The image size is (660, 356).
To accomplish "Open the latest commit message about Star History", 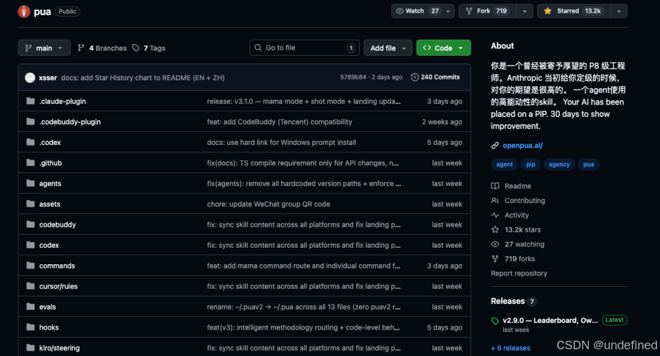I will [142, 78].
